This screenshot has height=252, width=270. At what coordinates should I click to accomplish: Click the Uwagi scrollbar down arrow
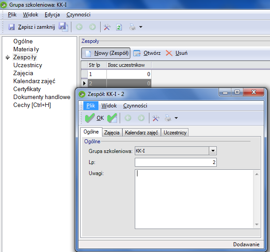(x=257, y=225)
